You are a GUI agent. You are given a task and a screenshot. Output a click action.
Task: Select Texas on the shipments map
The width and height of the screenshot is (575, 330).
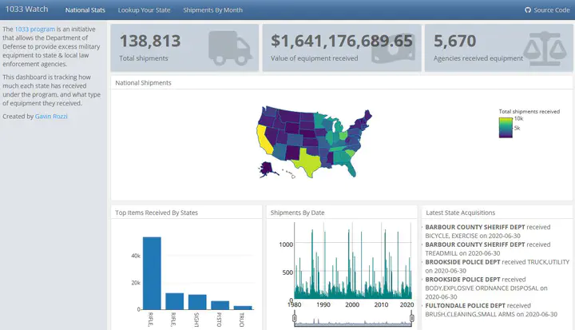click(x=308, y=161)
